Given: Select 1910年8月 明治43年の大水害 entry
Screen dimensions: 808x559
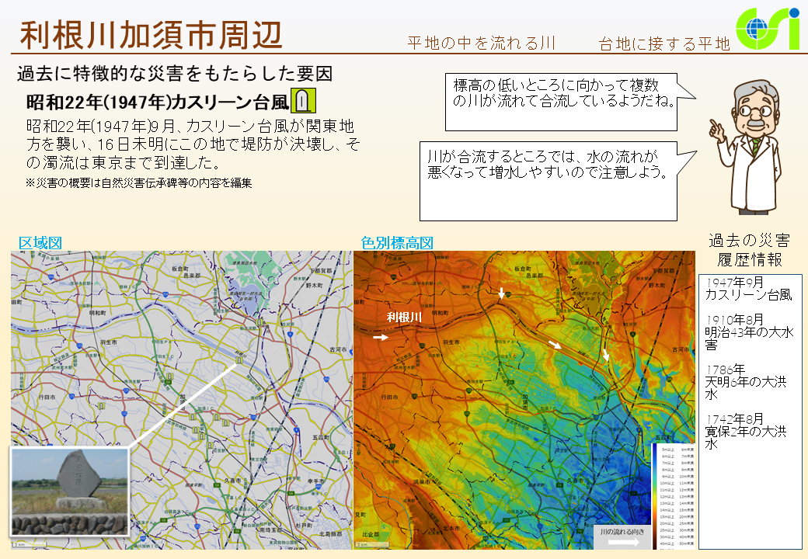Looking at the screenshot, I should coord(749,332).
